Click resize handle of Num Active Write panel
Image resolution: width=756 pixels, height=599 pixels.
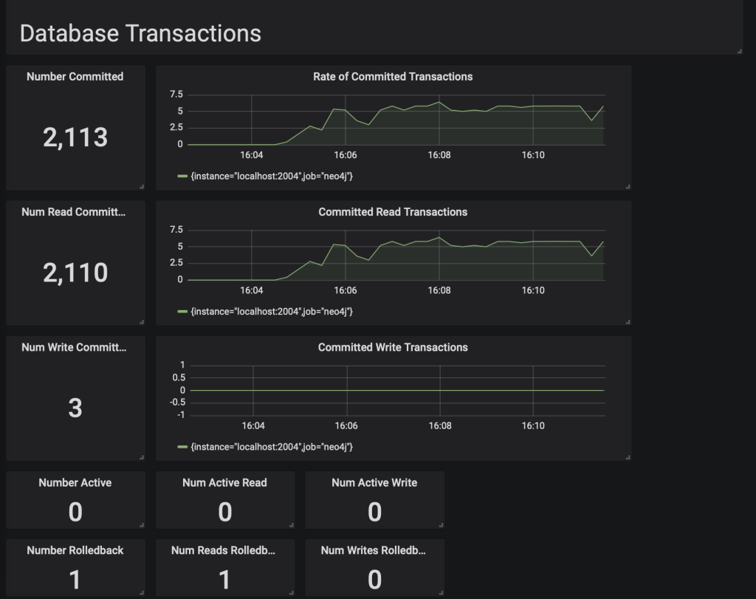pos(441,525)
